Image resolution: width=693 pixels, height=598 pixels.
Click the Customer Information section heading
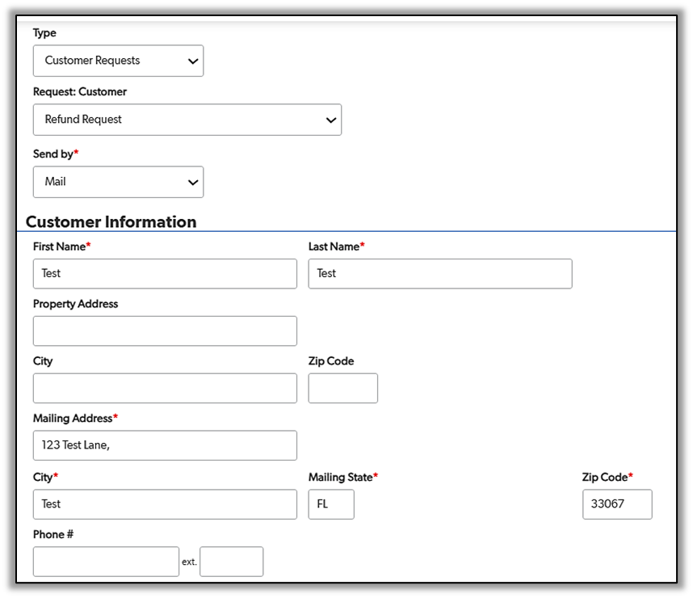(x=111, y=221)
